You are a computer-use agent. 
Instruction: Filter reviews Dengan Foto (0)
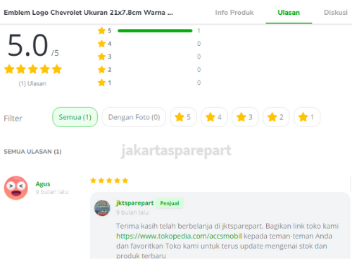(x=134, y=117)
